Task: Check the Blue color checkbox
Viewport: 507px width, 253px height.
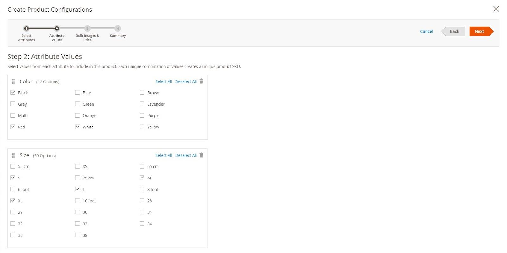Action: (x=78, y=93)
